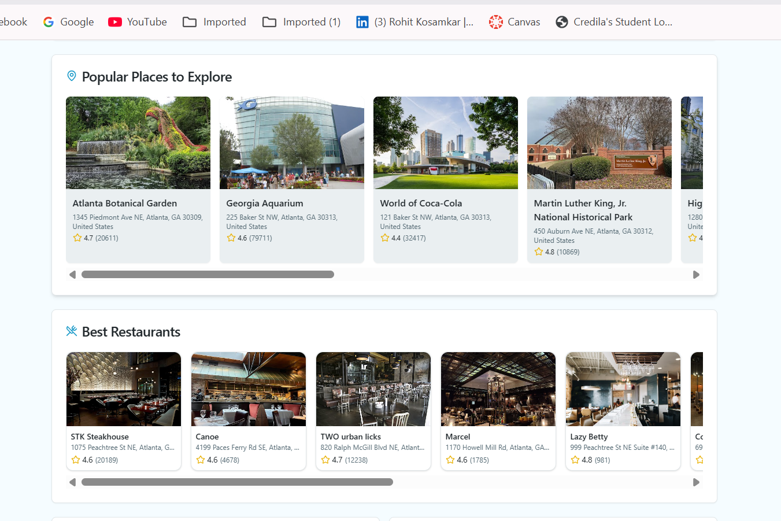Click left arrow of Popular Places scrollbar

click(x=72, y=275)
